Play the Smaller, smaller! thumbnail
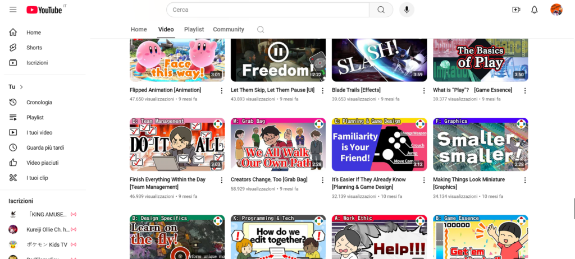 pyautogui.click(x=481, y=144)
